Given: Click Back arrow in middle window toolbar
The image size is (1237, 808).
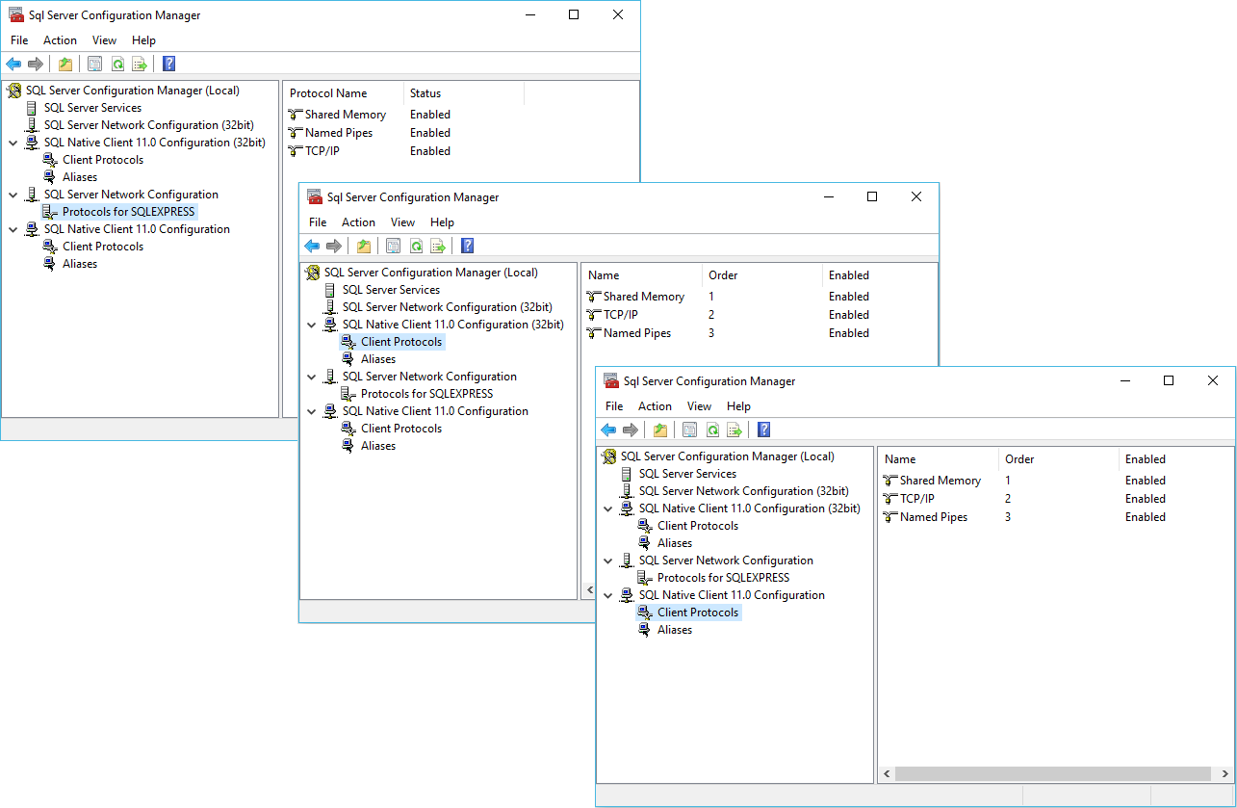Looking at the screenshot, I should coord(312,247).
